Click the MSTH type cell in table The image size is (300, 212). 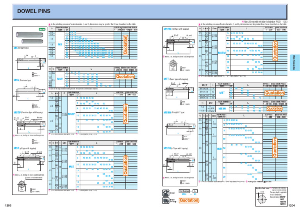[x=220, y=149]
